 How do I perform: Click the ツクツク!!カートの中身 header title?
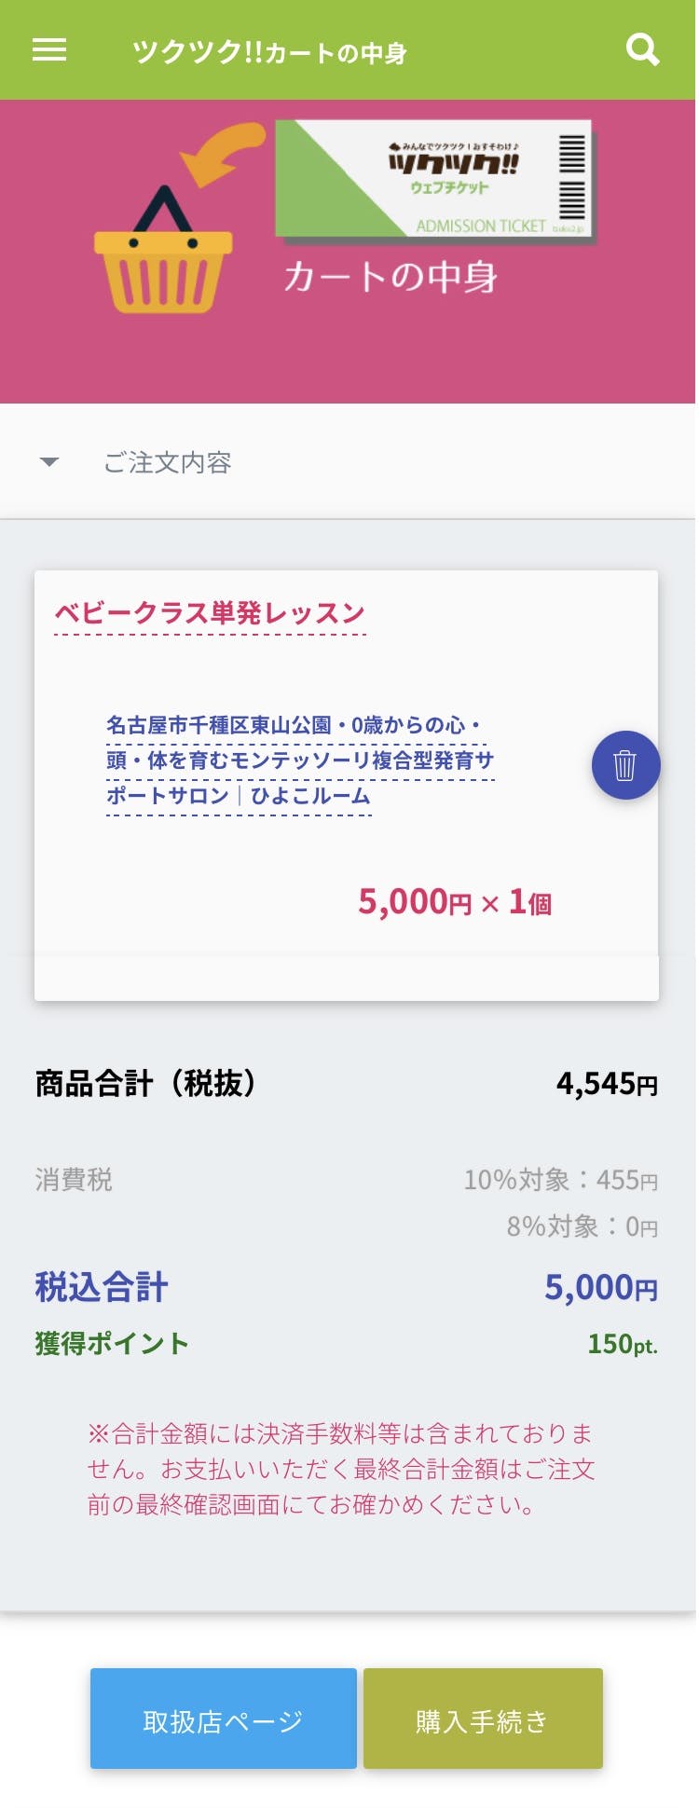[269, 52]
